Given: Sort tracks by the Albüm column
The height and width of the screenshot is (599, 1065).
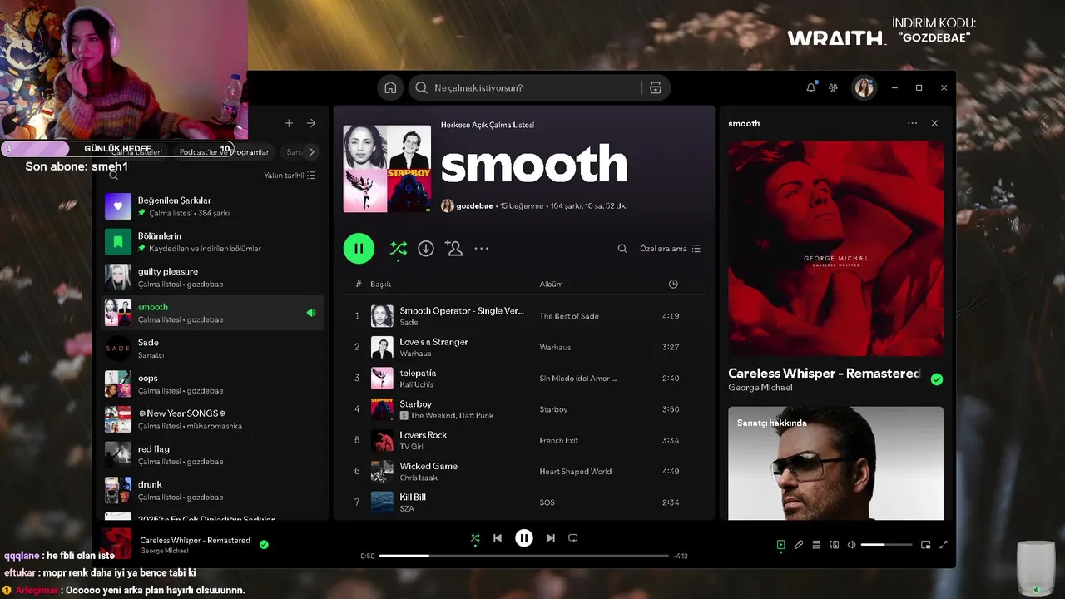Looking at the screenshot, I should pyautogui.click(x=551, y=284).
